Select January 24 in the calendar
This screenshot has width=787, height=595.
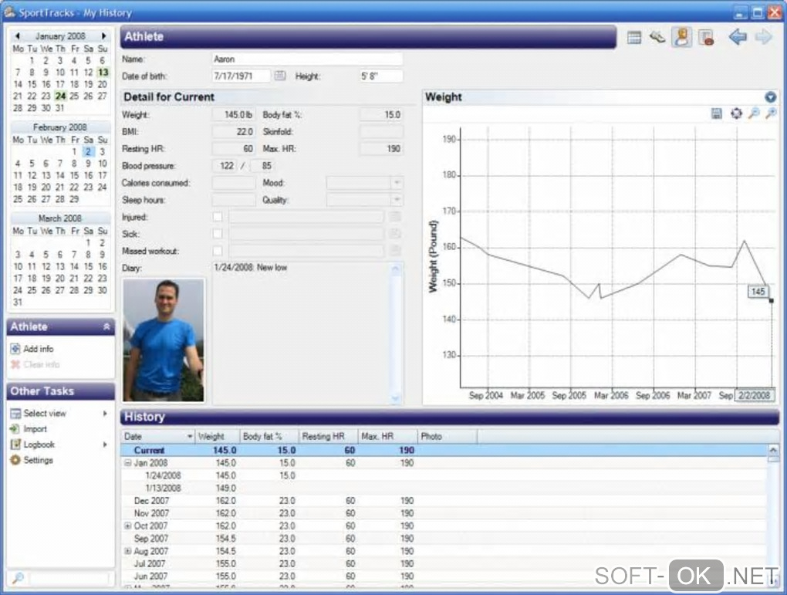(60, 96)
